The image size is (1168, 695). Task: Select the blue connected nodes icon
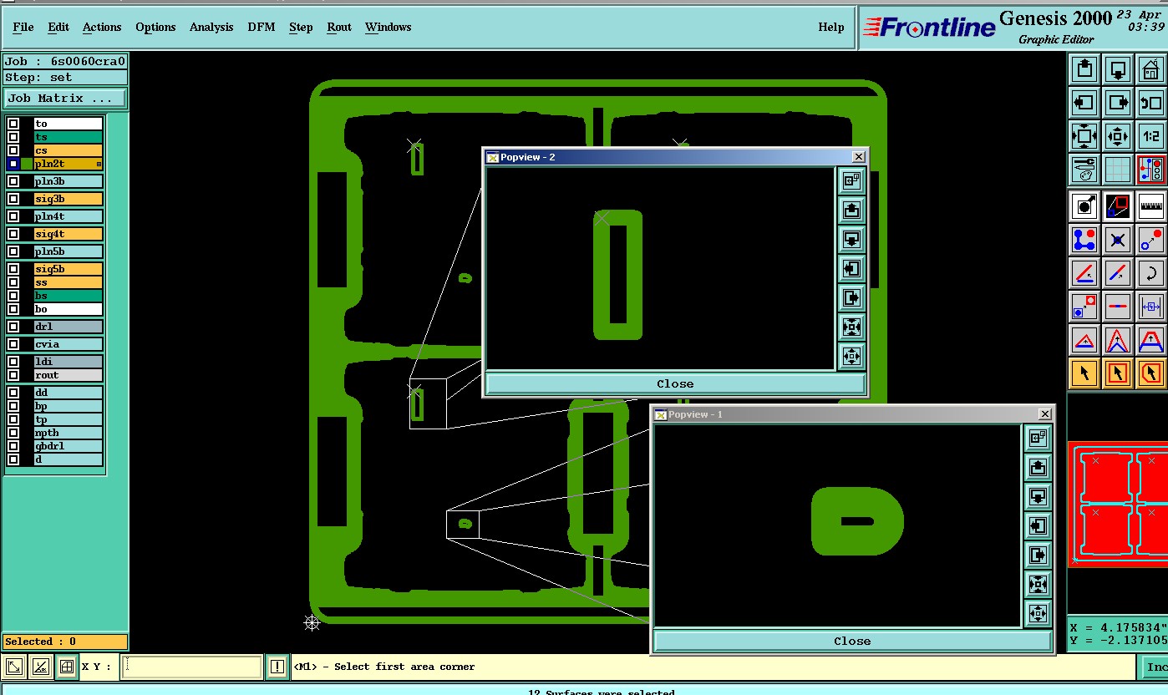tap(1084, 240)
